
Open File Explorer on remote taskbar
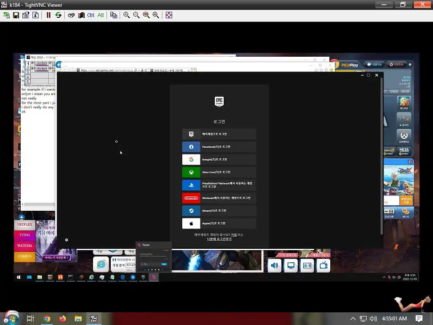coord(40,277)
